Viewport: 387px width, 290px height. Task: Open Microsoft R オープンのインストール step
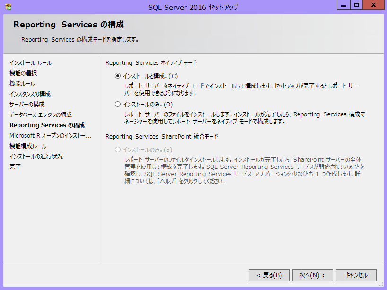50,136
